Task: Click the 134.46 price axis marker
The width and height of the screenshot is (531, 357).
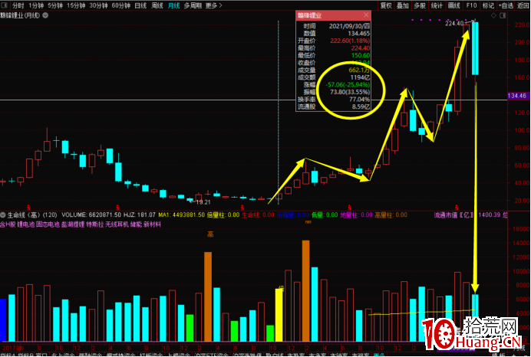Action: pyautogui.click(x=517, y=96)
